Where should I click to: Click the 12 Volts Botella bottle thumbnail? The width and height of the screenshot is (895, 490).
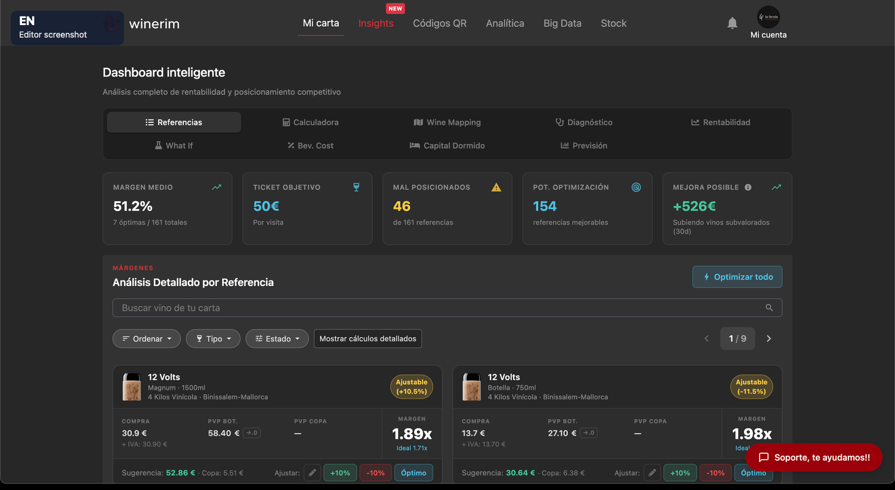(471, 387)
